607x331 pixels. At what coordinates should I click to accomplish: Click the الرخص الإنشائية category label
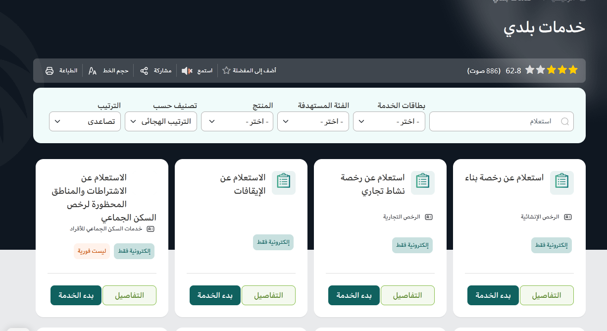tap(540, 217)
